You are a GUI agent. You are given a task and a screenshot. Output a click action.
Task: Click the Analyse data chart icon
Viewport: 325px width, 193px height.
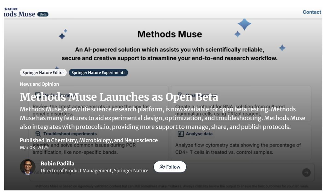pyautogui.click(x=181, y=134)
